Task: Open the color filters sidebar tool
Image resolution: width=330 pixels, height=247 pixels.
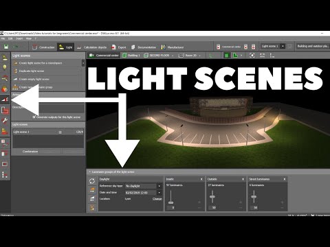Action: click(x=5, y=89)
